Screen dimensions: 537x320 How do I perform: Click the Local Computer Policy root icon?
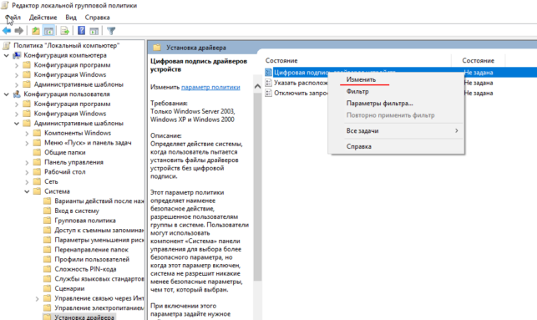pos(6,45)
